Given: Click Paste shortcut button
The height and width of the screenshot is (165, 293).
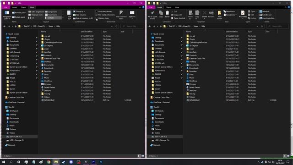Looking at the screenshot, I should 178,18.
